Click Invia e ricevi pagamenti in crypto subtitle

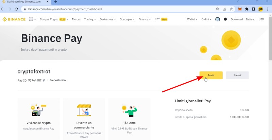point(44,50)
